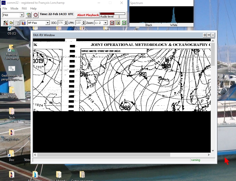Click the 'Black' label under spectrum

tap(149, 25)
